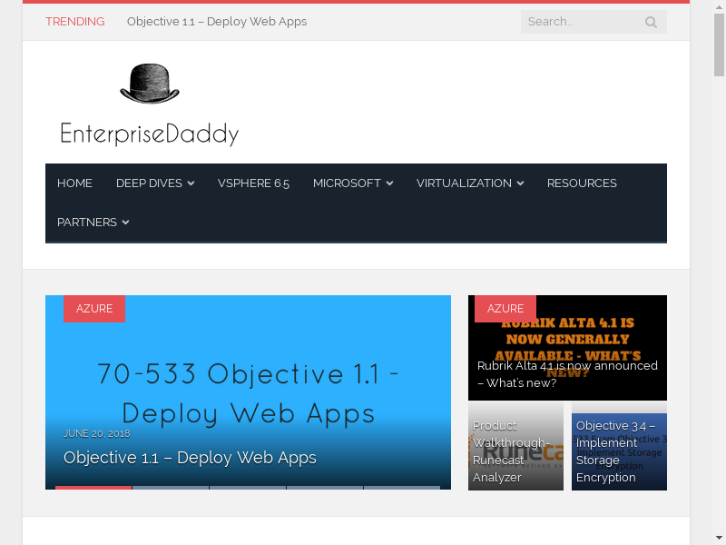This screenshot has width=726, height=545.
Task: Select the first red slider indicator
Action: click(93, 488)
